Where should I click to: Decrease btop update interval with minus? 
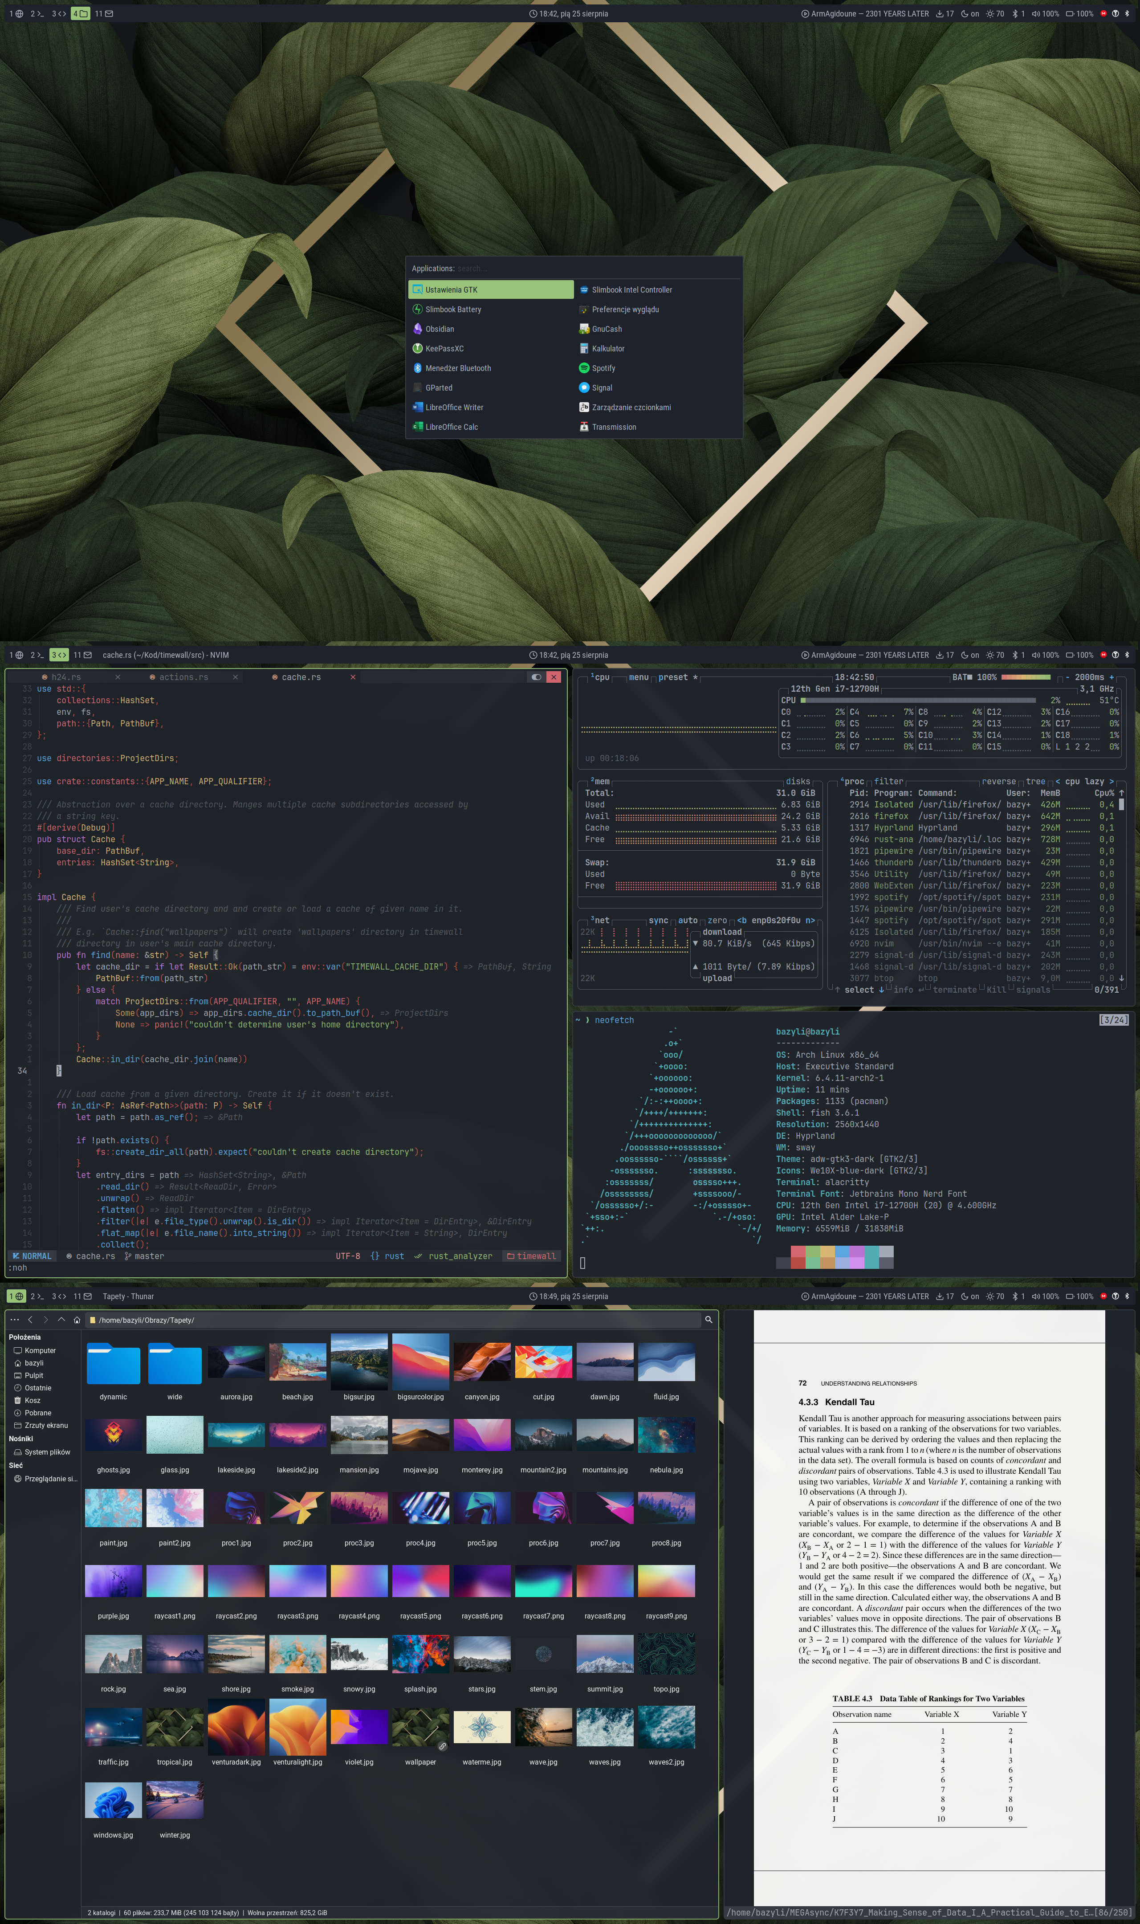pyautogui.click(x=1067, y=677)
